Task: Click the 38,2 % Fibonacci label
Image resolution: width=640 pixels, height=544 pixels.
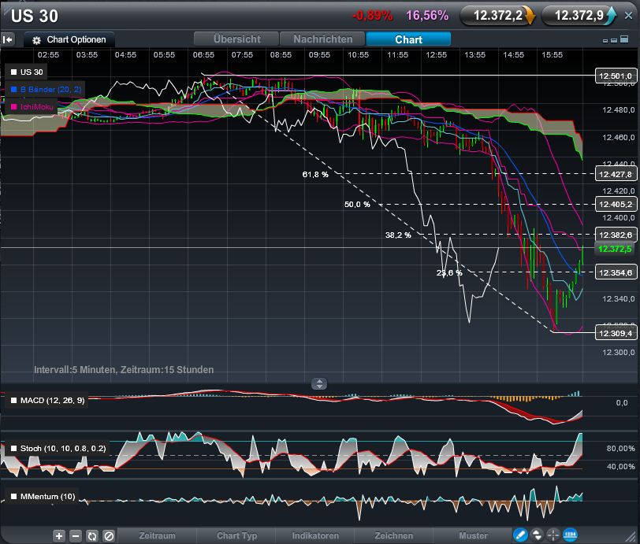Action: (398, 235)
